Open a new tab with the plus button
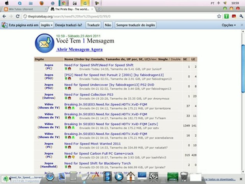 99,9
